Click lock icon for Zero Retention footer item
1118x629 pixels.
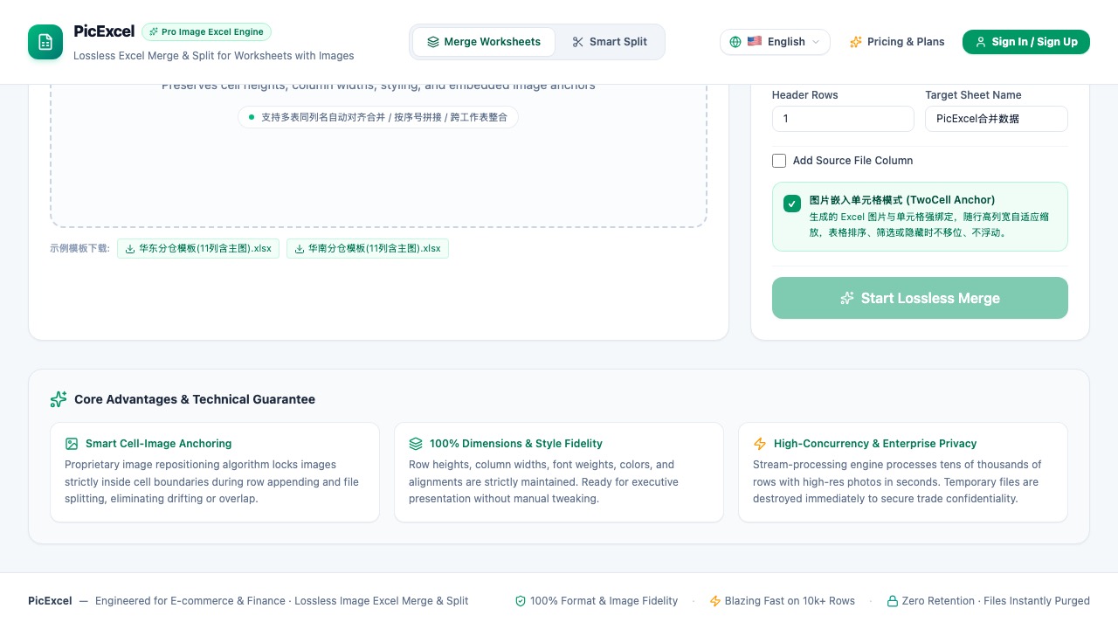coord(893,601)
